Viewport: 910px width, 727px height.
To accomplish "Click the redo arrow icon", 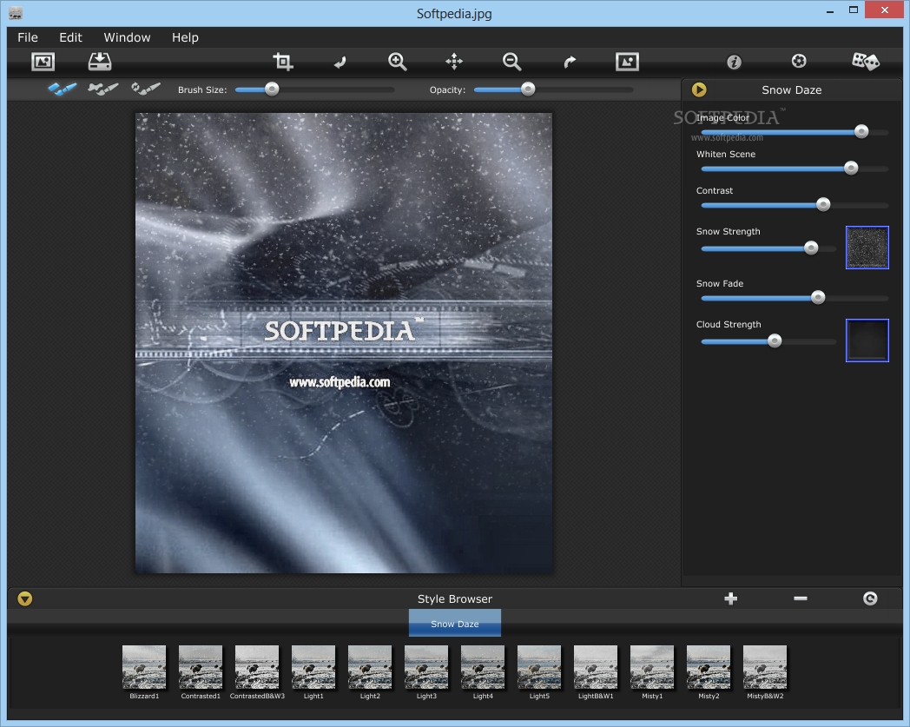I will click(570, 62).
